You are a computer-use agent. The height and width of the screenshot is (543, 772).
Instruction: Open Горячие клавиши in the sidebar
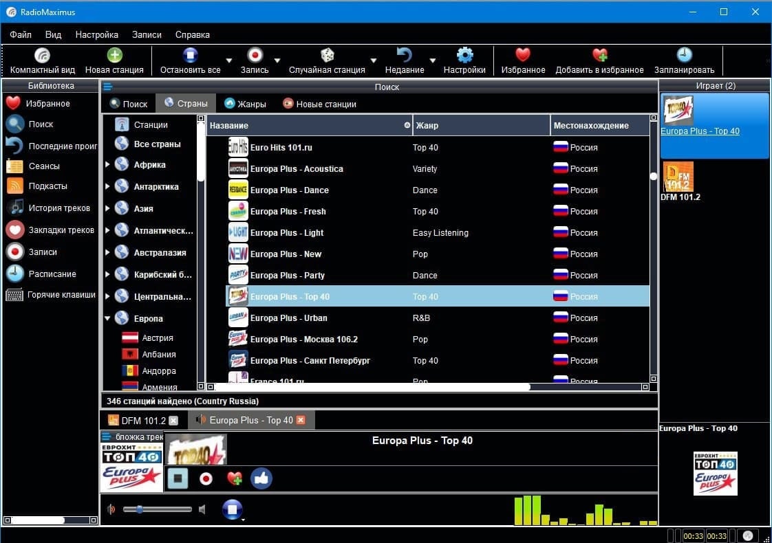click(x=51, y=295)
